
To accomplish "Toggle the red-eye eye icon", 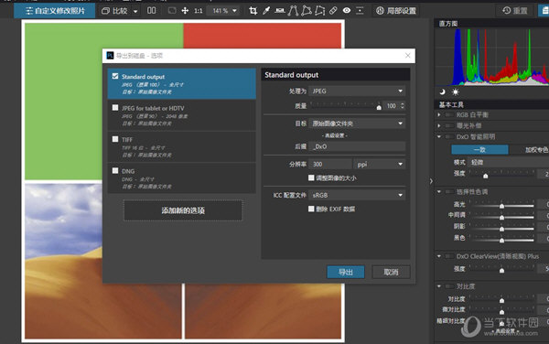I will [347, 11].
